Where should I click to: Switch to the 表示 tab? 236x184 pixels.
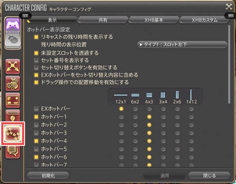coord(52,20)
